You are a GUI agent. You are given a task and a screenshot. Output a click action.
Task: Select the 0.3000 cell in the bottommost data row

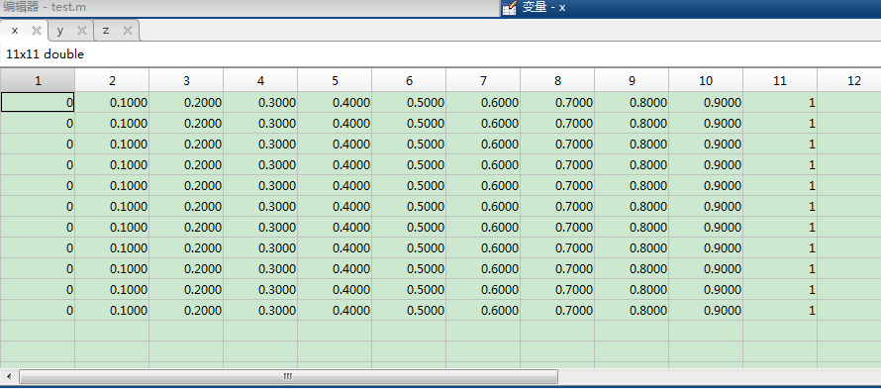point(260,310)
